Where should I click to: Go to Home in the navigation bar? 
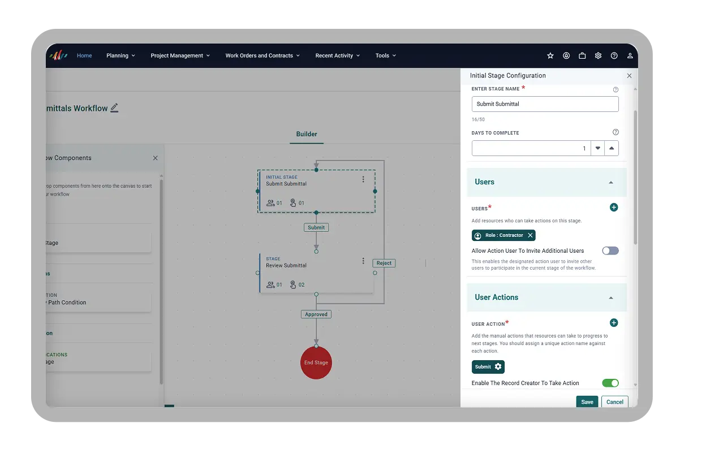point(84,55)
